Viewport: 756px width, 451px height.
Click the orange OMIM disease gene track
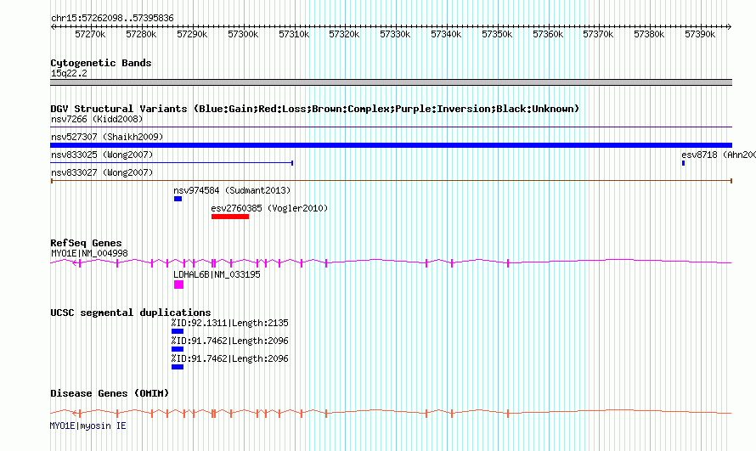pos(391,413)
